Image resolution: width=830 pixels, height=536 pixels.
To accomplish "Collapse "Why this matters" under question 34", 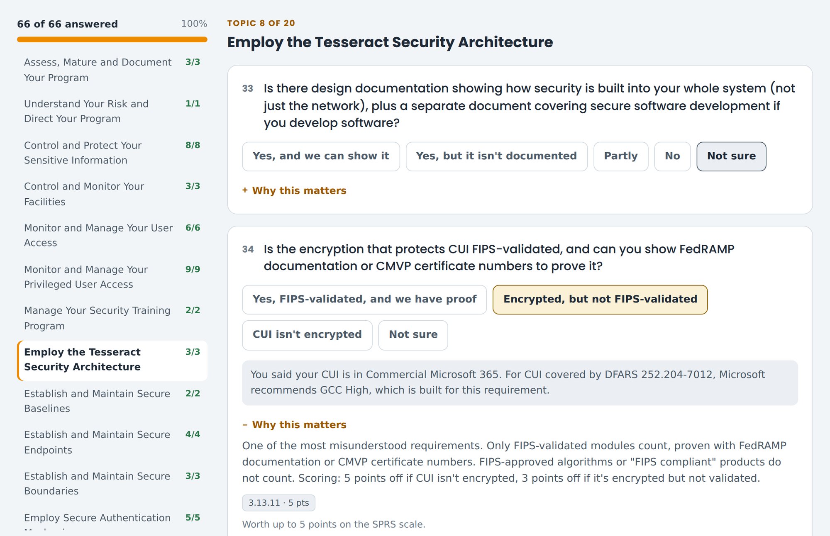I will (x=294, y=425).
